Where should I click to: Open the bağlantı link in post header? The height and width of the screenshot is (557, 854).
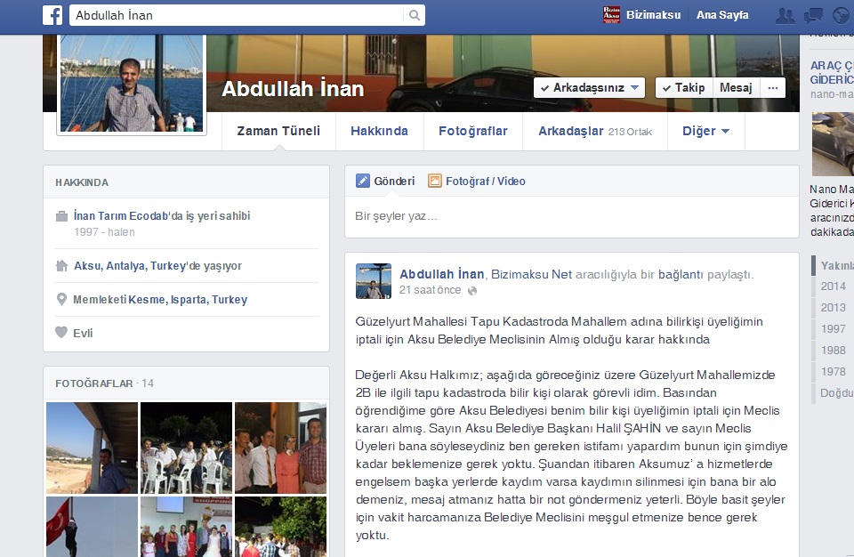pos(681,274)
